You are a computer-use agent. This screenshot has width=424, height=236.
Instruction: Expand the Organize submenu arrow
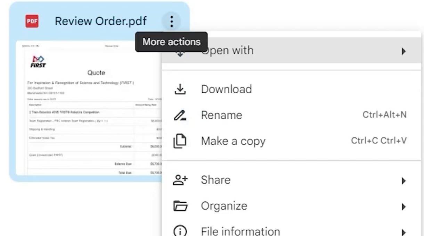[x=403, y=207]
